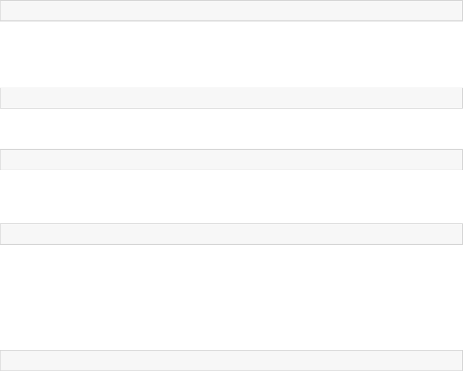Place cursor mid-way in the bottommost field
Viewport: 463px width, 371px height.
click(232, 360)
